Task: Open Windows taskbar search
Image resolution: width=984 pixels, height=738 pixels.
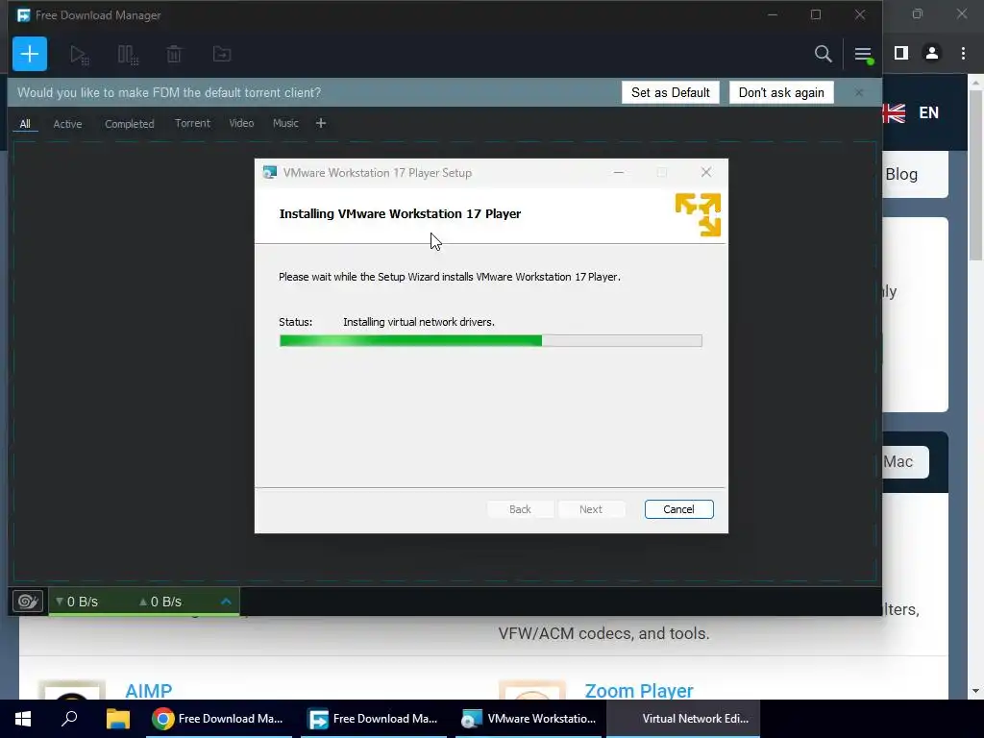Action: point(69,719)
